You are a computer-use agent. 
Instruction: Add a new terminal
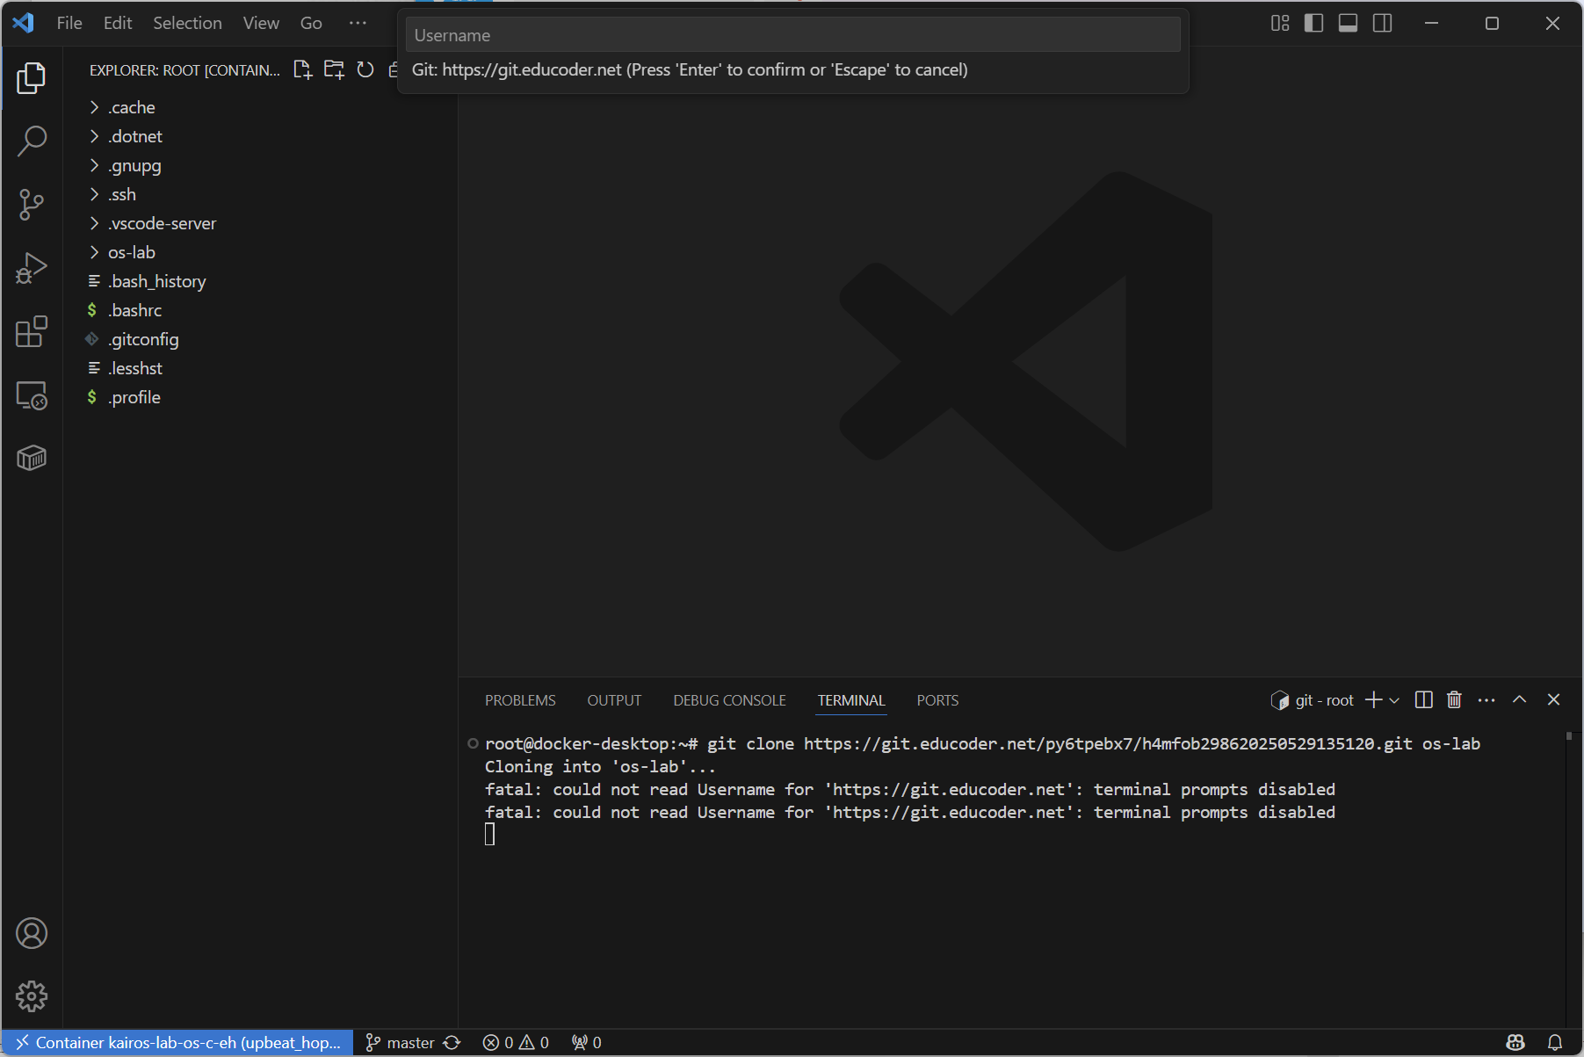(x=1373, y=699)
